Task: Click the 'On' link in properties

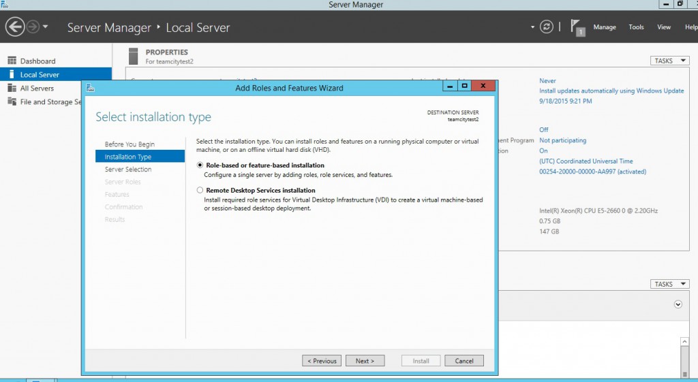Action: (x=543, y=150)
